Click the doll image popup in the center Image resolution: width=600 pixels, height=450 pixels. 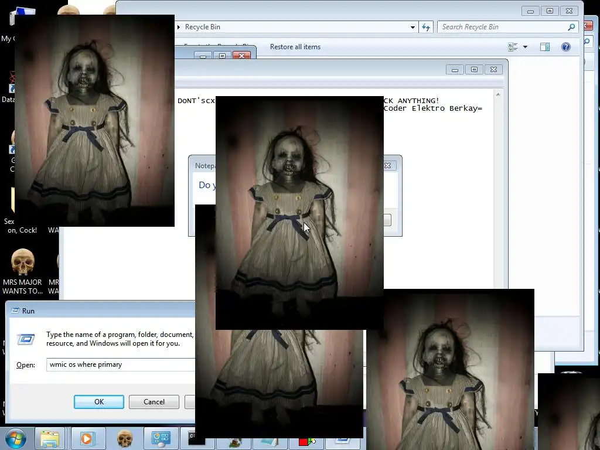click(299, 213)
